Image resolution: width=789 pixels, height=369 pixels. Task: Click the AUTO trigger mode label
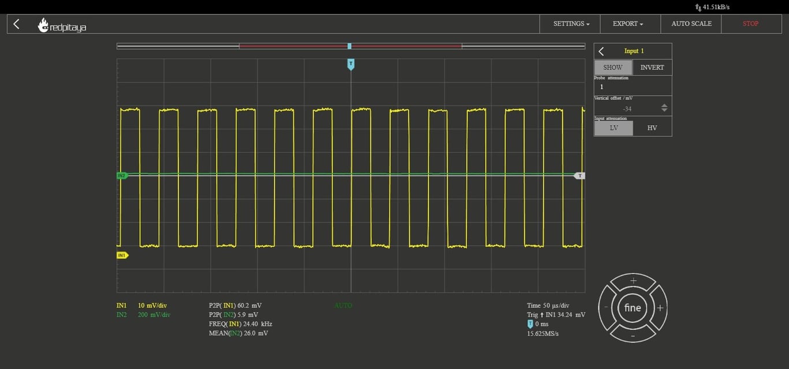coord(343,306)
